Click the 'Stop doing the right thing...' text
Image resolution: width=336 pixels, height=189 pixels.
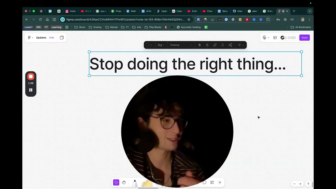pos(187,64)
